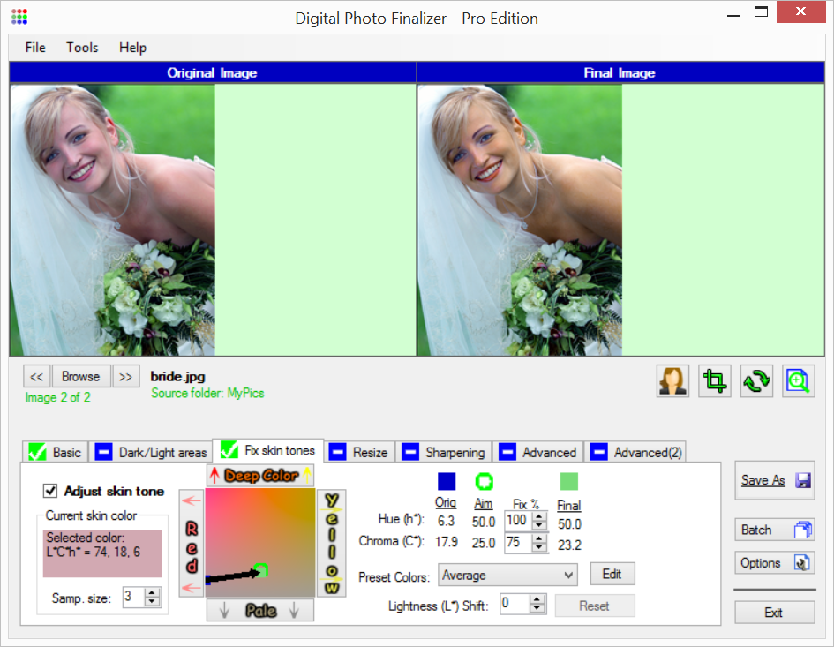Click the Pale arrows button
The height and width of the screenshot is (647, 834).
coord(260,611)
